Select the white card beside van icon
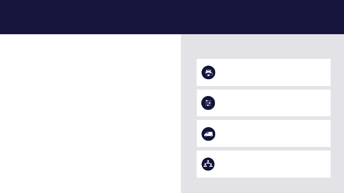This screenshot has width=344, height=193. tap(263, 133)
